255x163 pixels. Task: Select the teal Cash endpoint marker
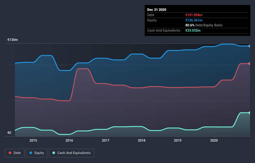coord(250,113)
